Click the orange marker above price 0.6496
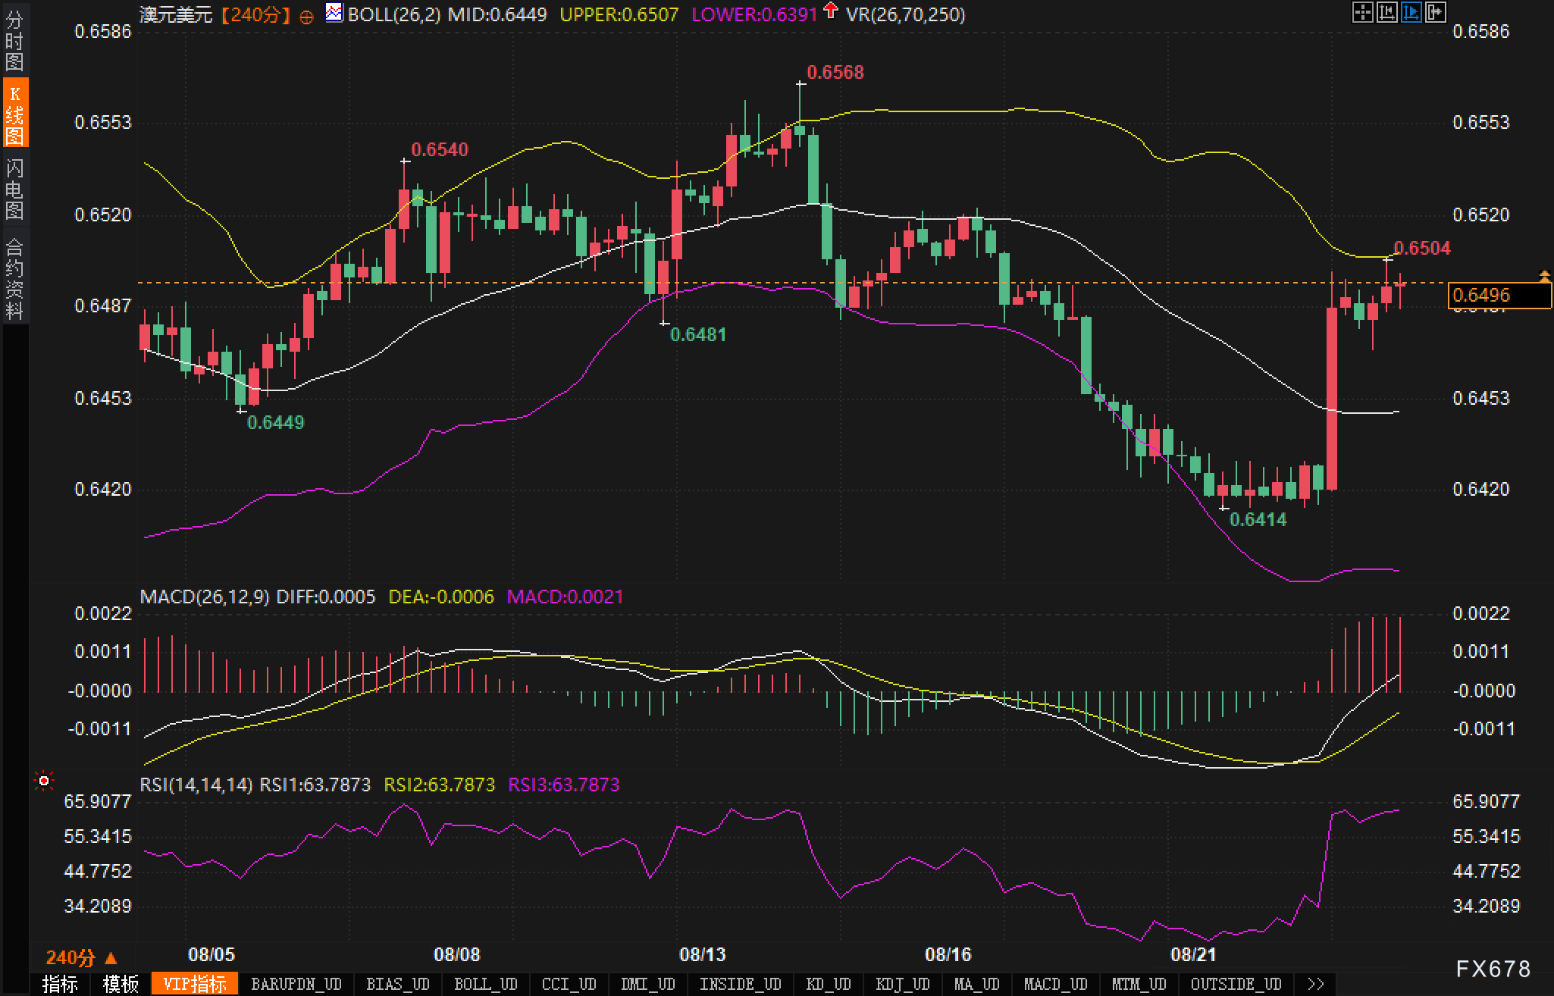 pyautogui.click(x=1544, y=275)
